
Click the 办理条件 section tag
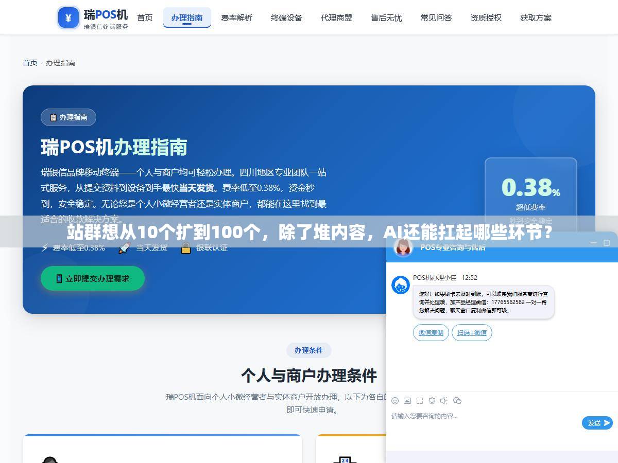tap(309, 350)
